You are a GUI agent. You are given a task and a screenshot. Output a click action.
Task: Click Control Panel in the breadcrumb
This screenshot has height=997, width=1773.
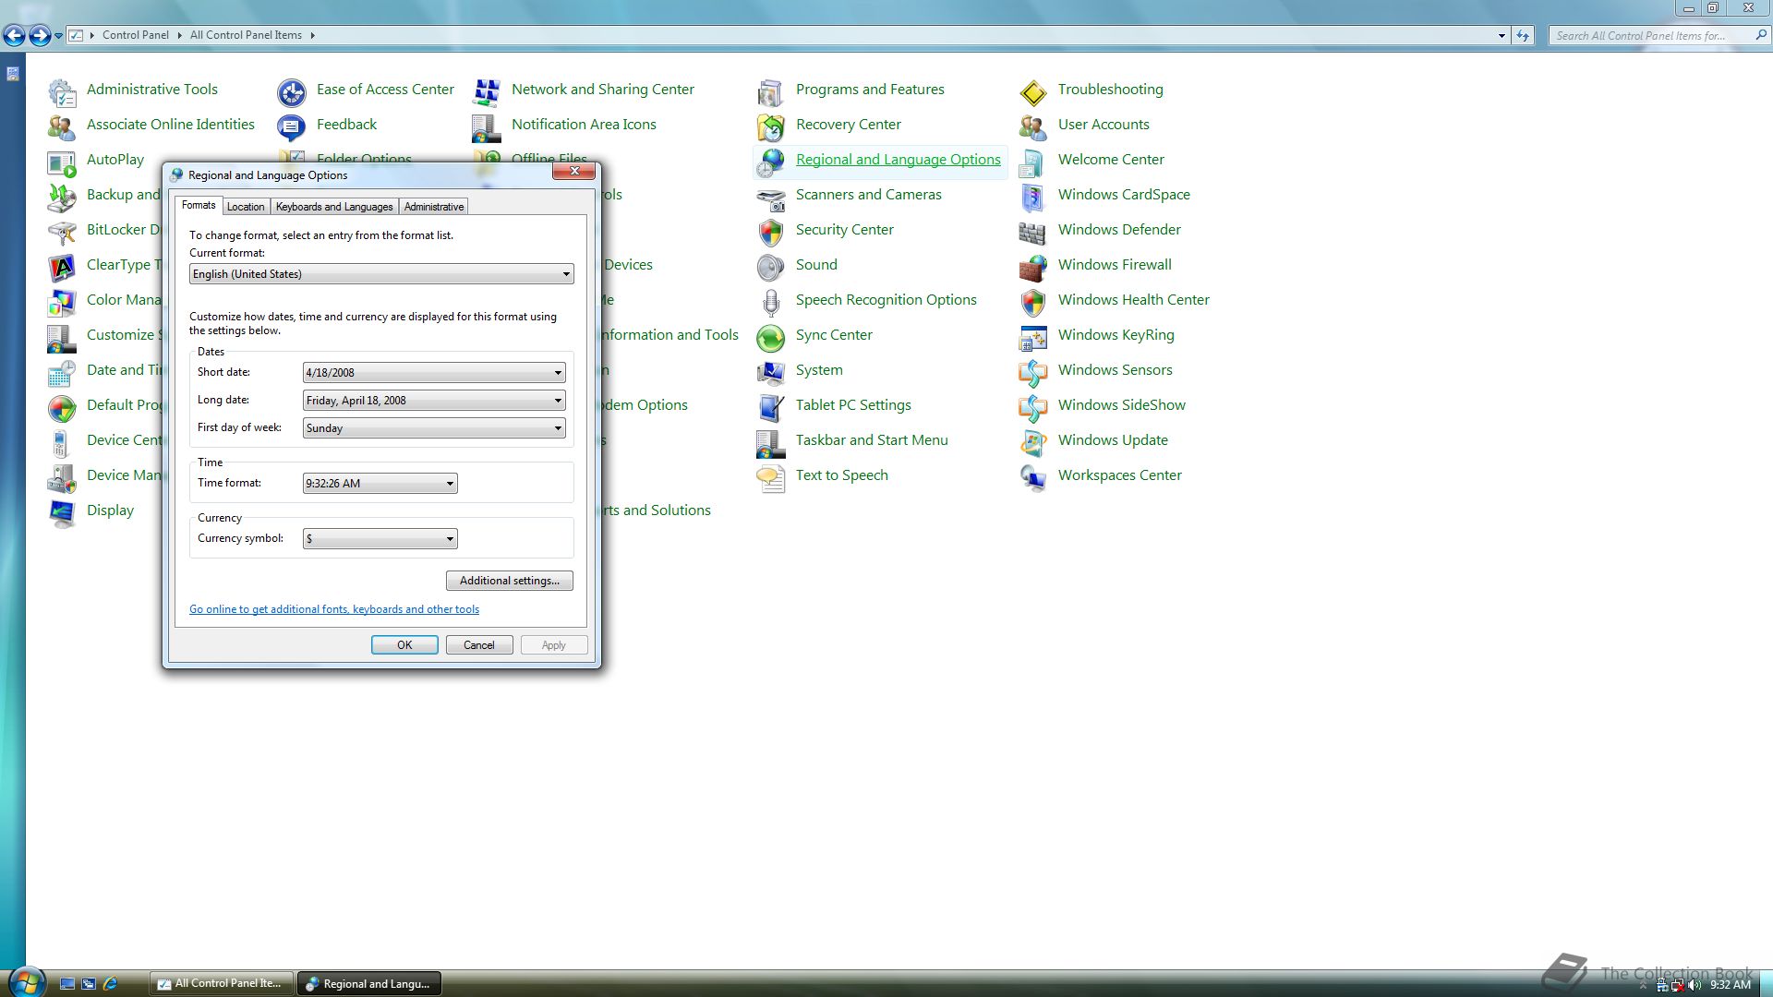136,35
